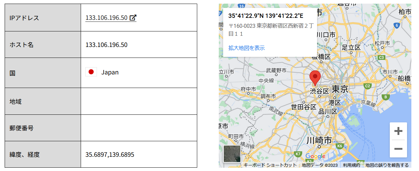The image size is (419, 171).
Task: Click the route 6 shield on the map
Action: tap(396, 25)
